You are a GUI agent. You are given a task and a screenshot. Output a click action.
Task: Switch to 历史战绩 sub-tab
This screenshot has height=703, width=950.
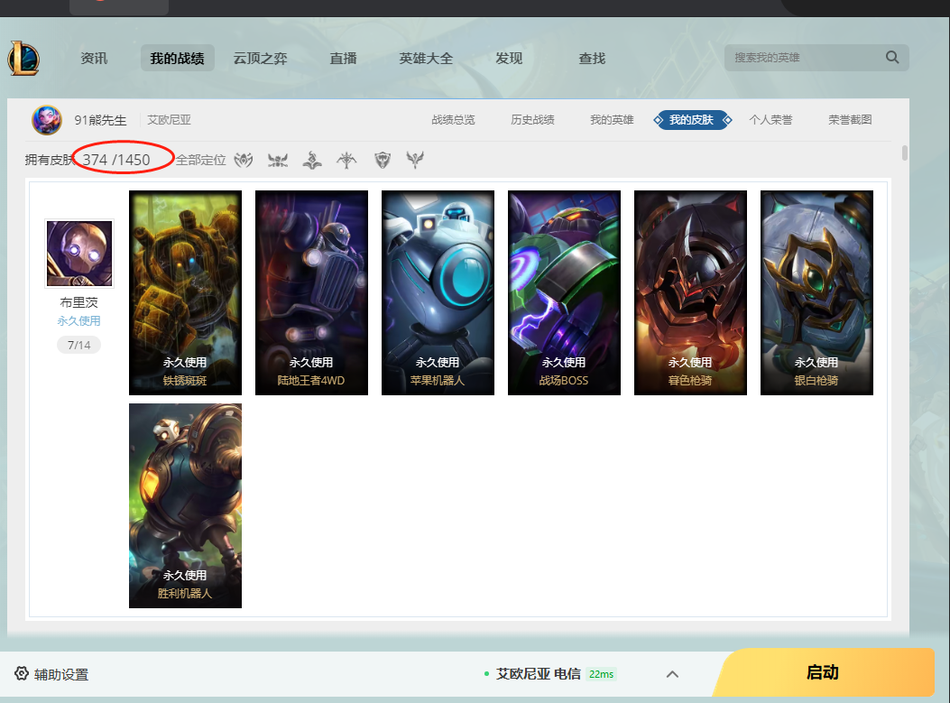532,120
